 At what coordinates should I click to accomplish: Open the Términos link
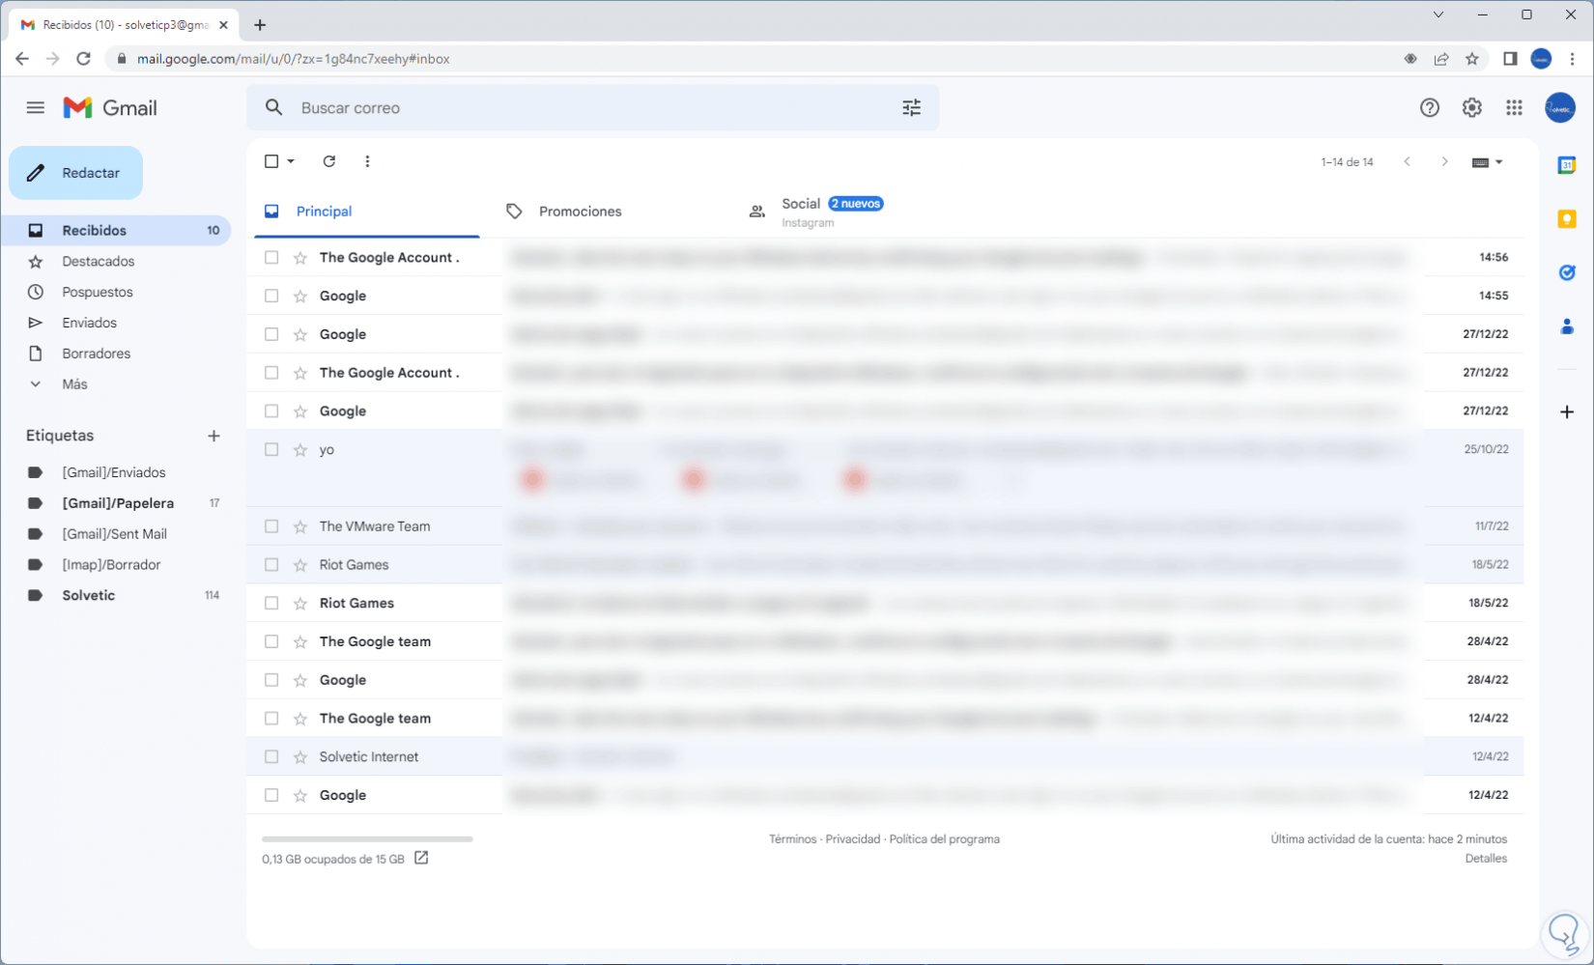(792, 839)
